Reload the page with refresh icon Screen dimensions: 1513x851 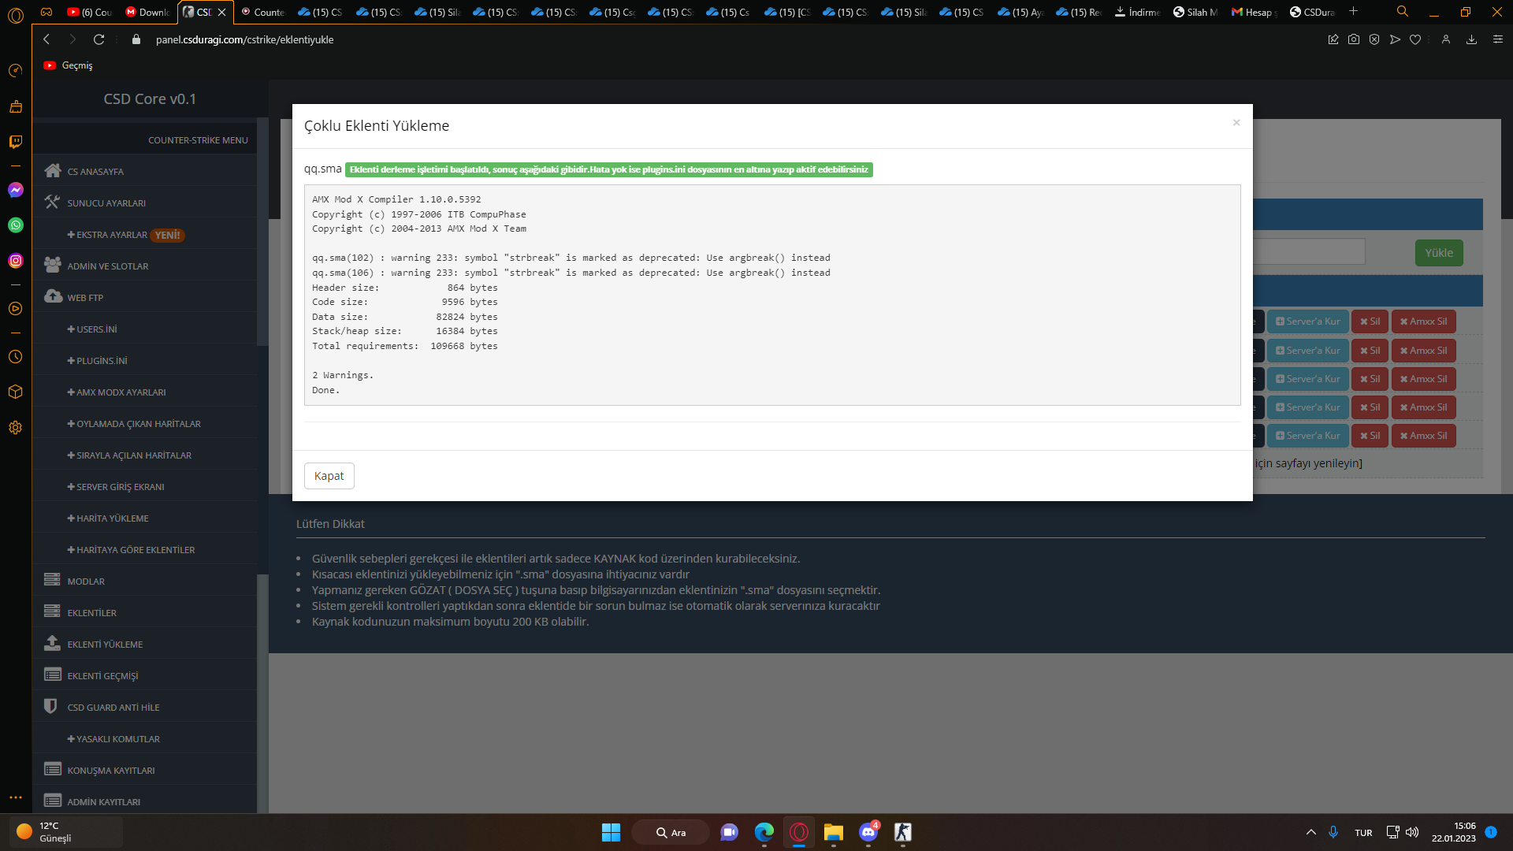(99, 39)
